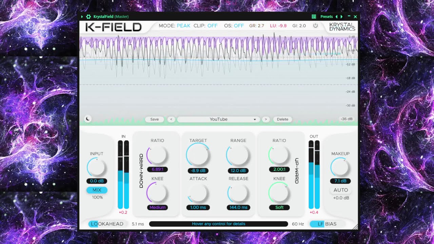Viewport: 434px width, 244px height.
Task: Click the upward RATIO knob
Action: pos(279,155)
